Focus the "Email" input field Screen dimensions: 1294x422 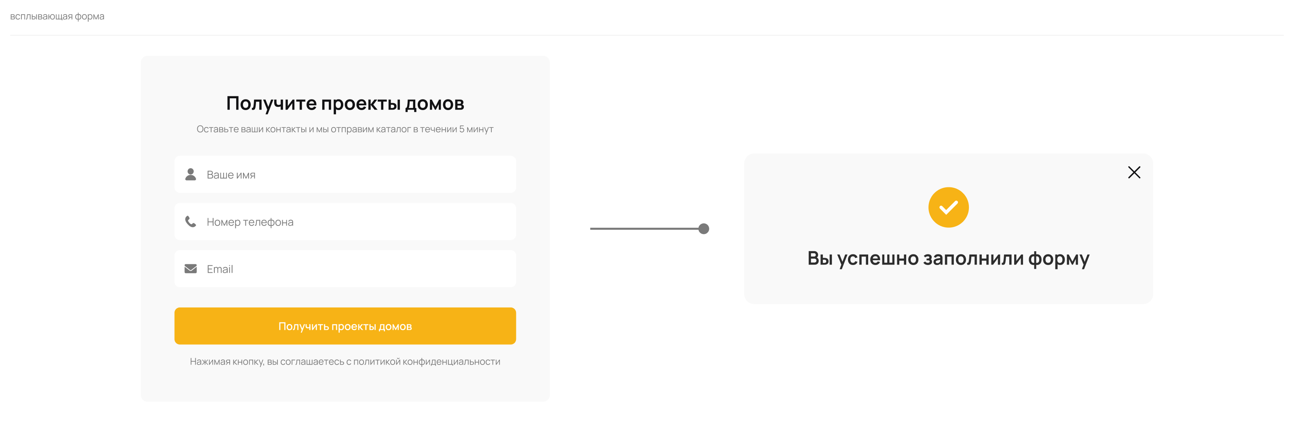point(352,269)
